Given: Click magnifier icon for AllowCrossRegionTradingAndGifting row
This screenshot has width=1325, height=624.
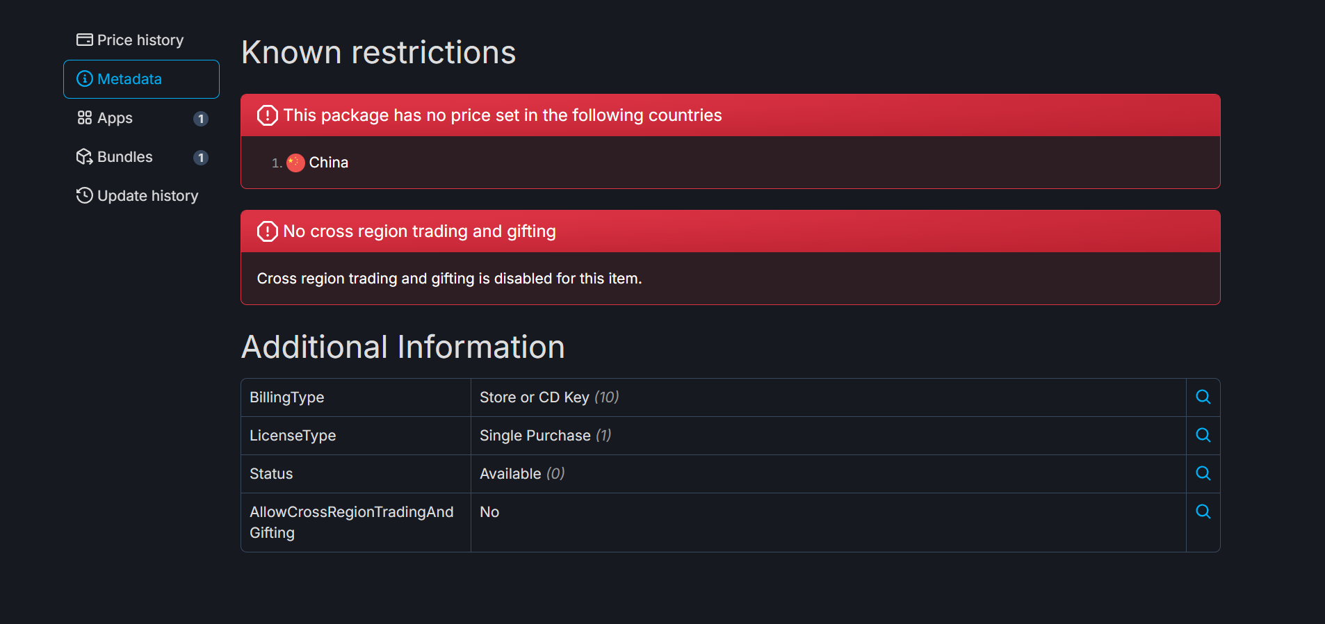Looking at the screenshot, I should [1203, 511].
